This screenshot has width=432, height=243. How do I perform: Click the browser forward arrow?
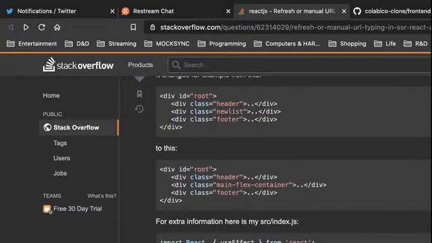click(26, 27)
